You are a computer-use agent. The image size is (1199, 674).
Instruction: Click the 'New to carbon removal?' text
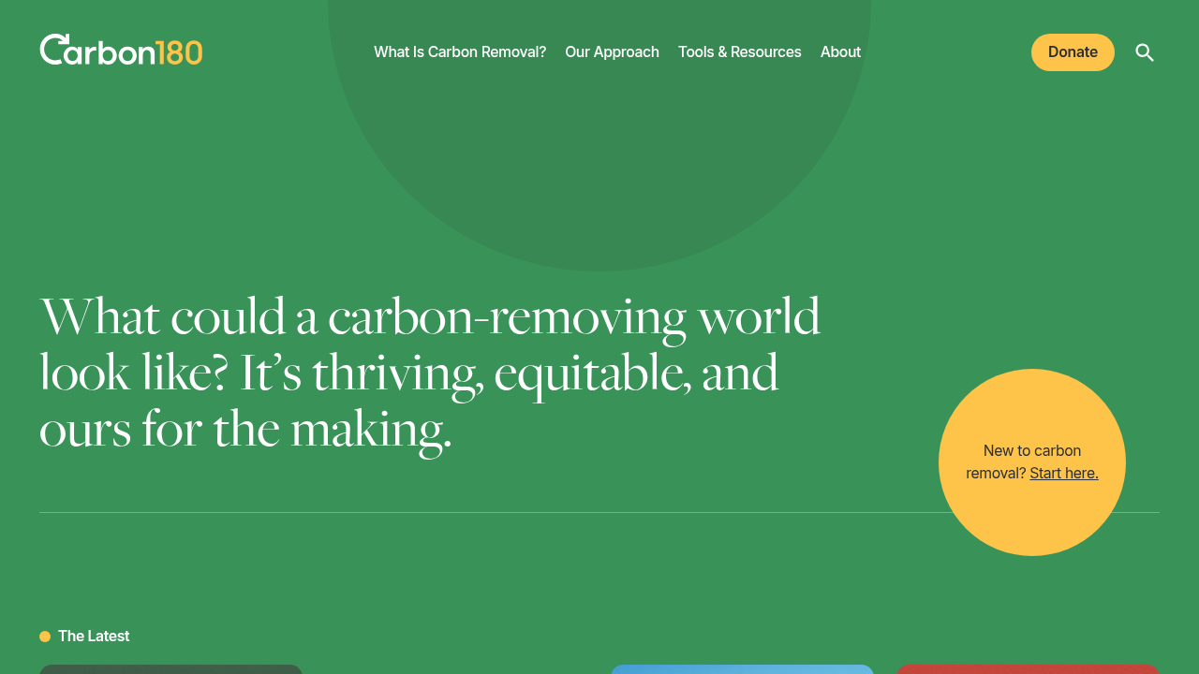tap(1024, 450)
